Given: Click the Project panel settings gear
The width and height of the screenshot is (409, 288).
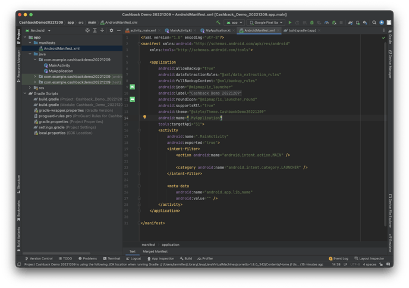Looking at the screenshot, I should pyautogui.click(x=110, y=30).
